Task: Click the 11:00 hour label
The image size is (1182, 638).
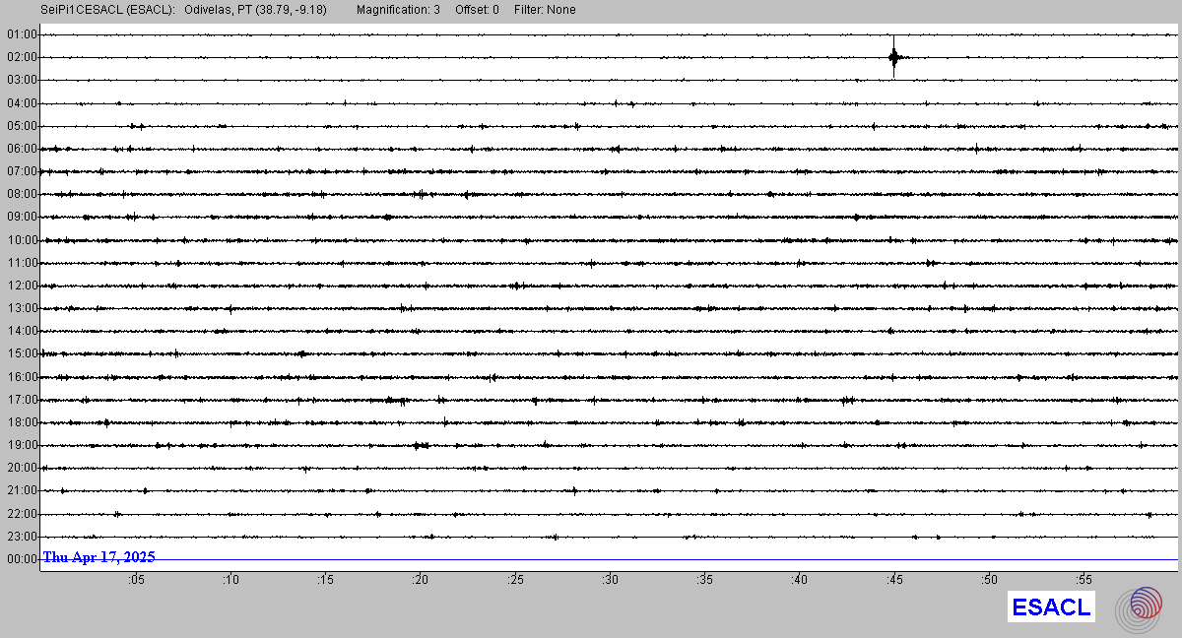Action: (x=22, y=263)
